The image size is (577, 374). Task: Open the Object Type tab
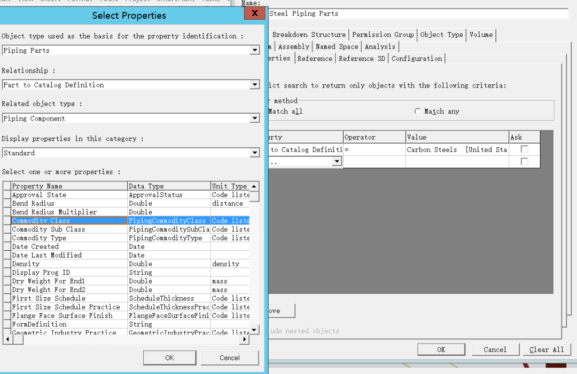[x=442, y=35]
